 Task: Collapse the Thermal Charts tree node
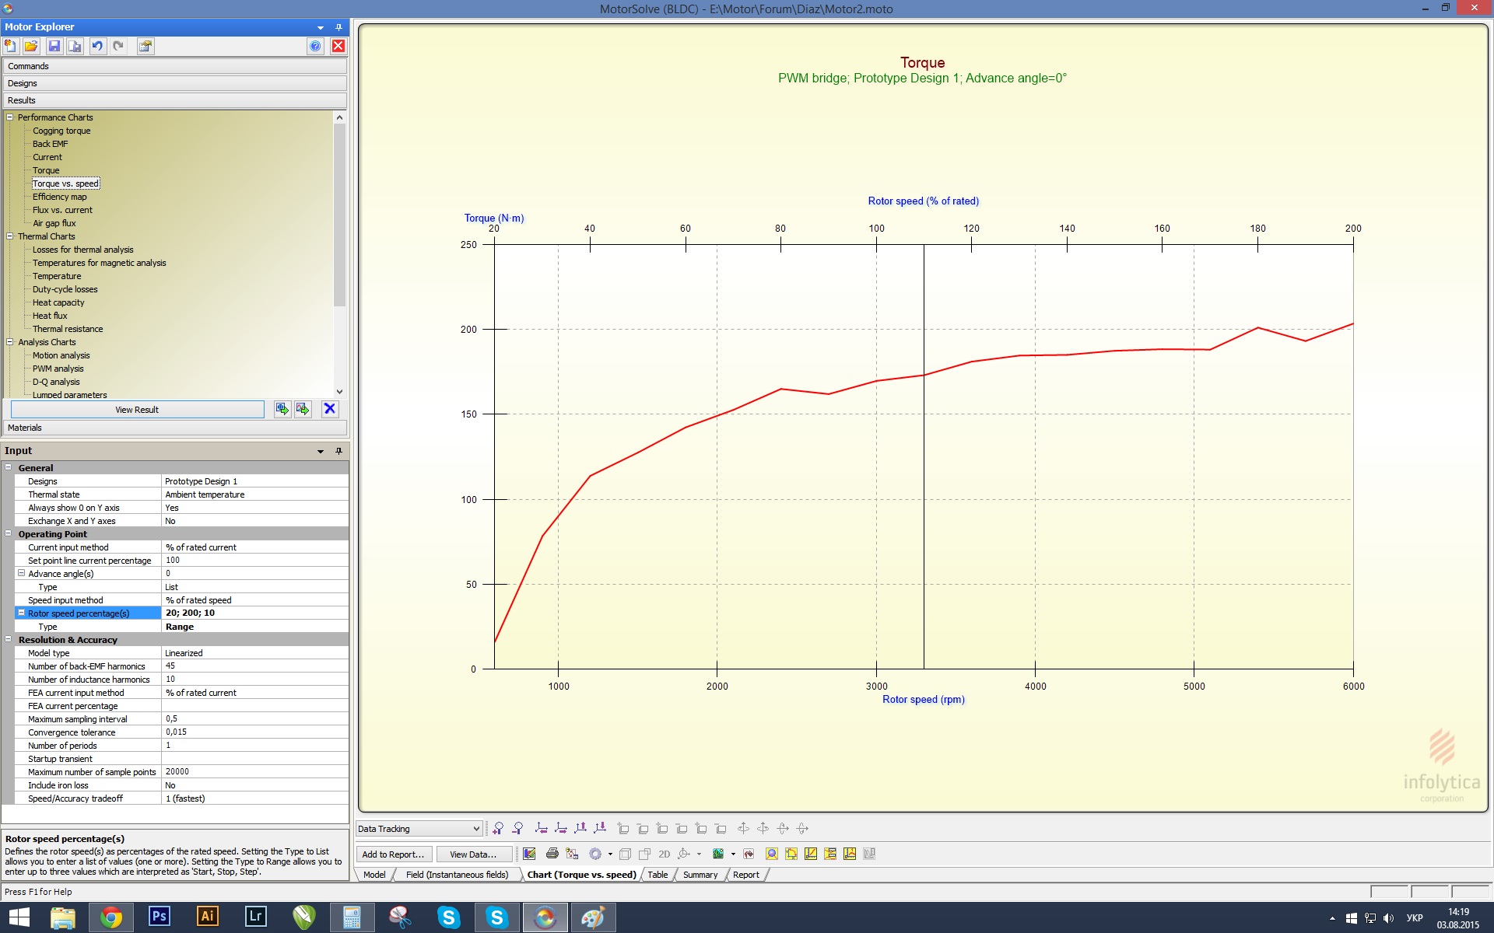(10, 236)
